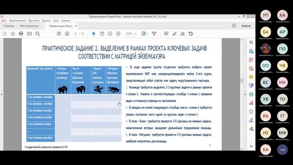Zoom in with the plus circle icon
The image size is (293, 165).
118,33
